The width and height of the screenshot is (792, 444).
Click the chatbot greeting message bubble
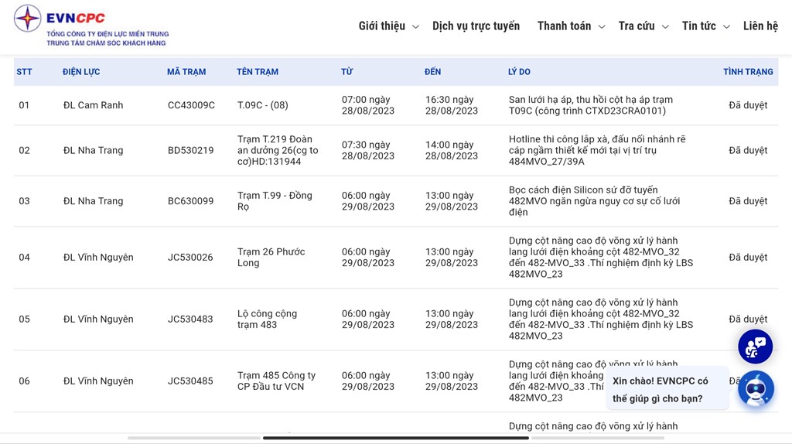point(667,389)
